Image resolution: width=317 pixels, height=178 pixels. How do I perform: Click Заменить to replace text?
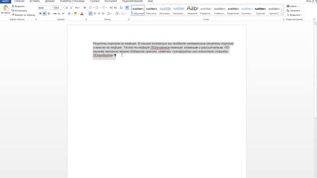click(293, 10)
